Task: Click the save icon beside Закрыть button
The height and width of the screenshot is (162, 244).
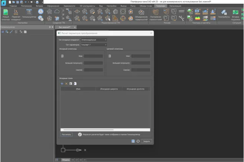Action: 133,141
